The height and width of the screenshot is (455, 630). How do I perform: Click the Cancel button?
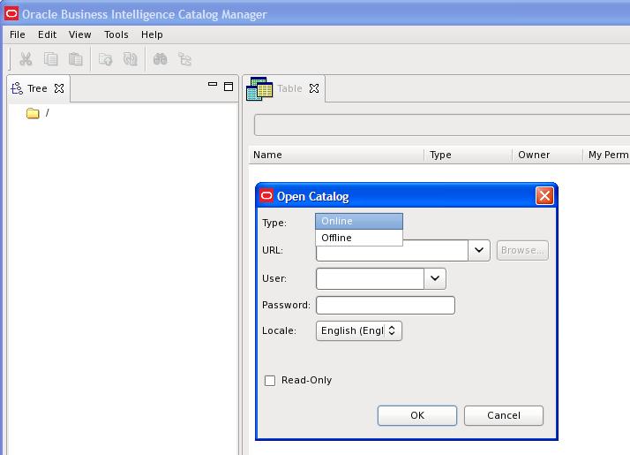504,415
